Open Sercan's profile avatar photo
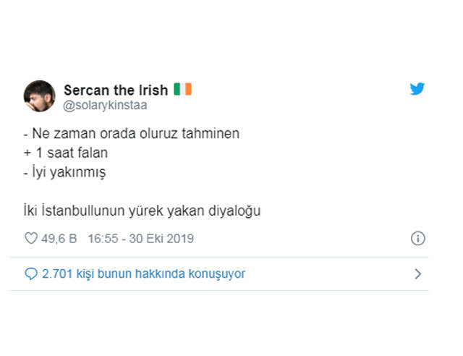This screenshot has width=463, height=356. tap(40, 96)
